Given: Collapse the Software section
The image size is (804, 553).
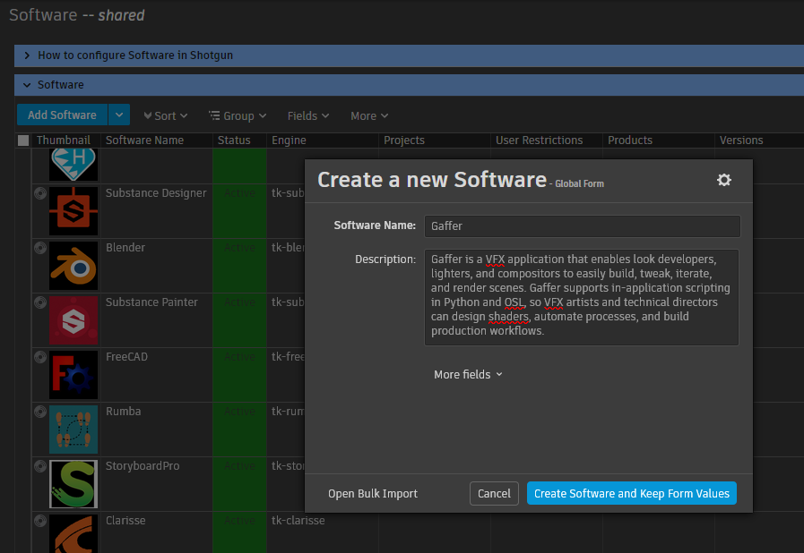Looking at the screenshot, I should coord(27,85).
